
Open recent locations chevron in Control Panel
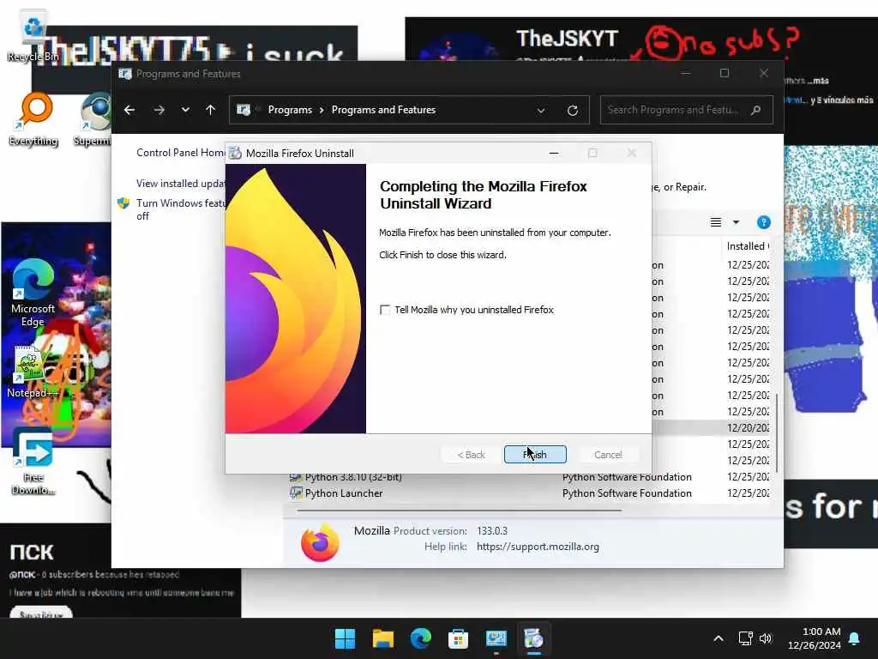point(185,110)
